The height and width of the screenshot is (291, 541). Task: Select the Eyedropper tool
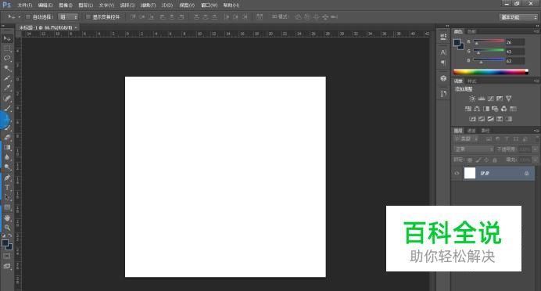[7, 88]
